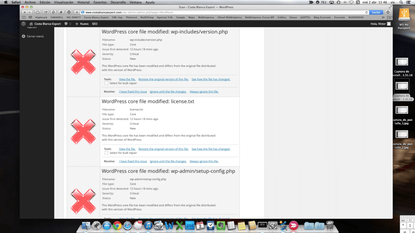Select captura_de_pantalla_2.jpg on the desktop
This screenshot has height=233, width=415.
point(402,139)
